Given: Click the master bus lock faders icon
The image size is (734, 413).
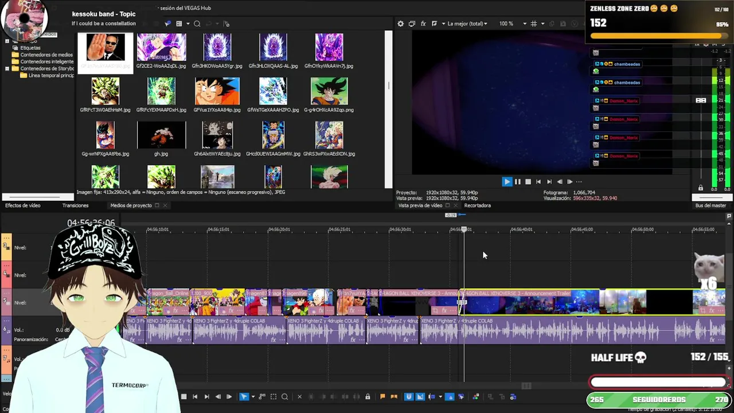Looking at the screenshot, I should (x=700, y=188).
